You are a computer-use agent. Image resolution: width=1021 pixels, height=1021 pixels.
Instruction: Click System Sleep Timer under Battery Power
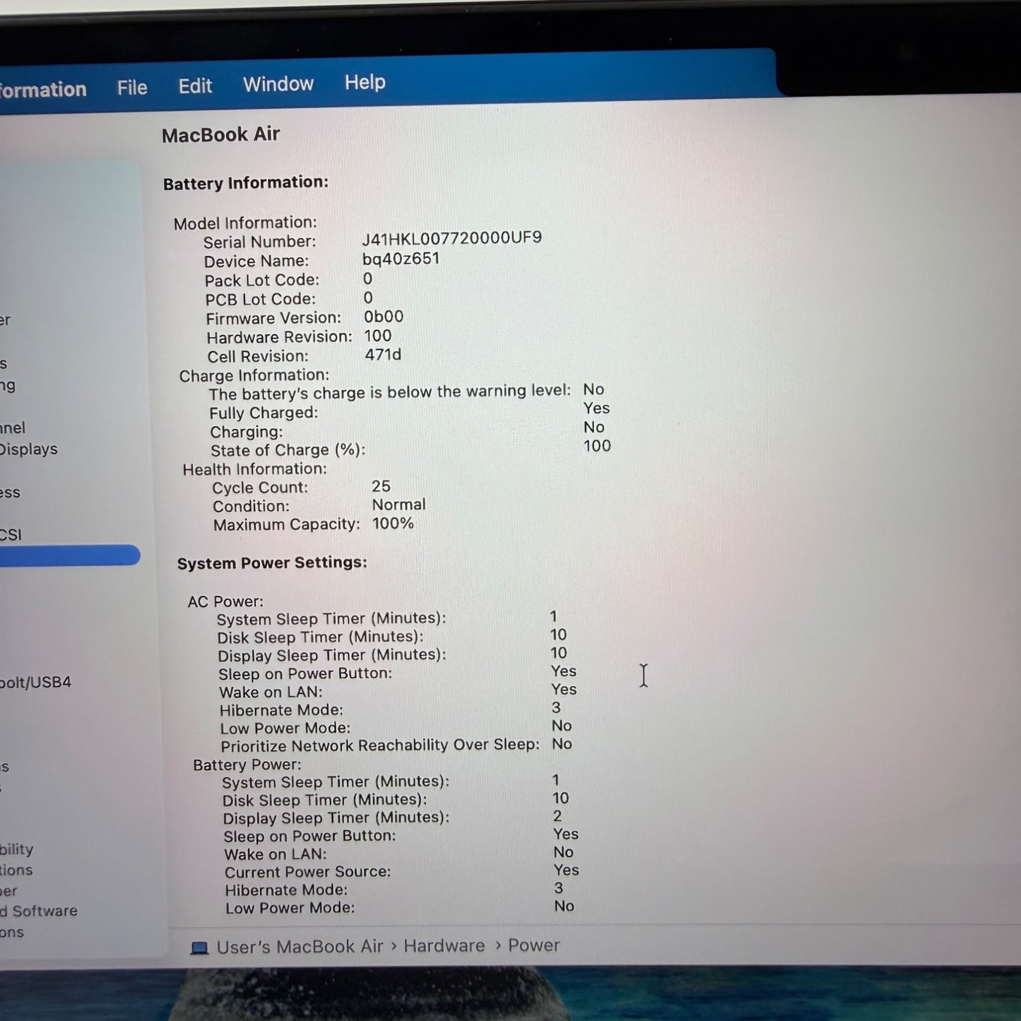[x=336, y=783]
